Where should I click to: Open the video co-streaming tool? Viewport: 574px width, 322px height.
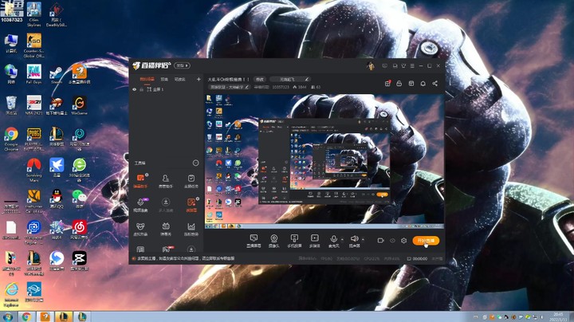click(140, 205)
